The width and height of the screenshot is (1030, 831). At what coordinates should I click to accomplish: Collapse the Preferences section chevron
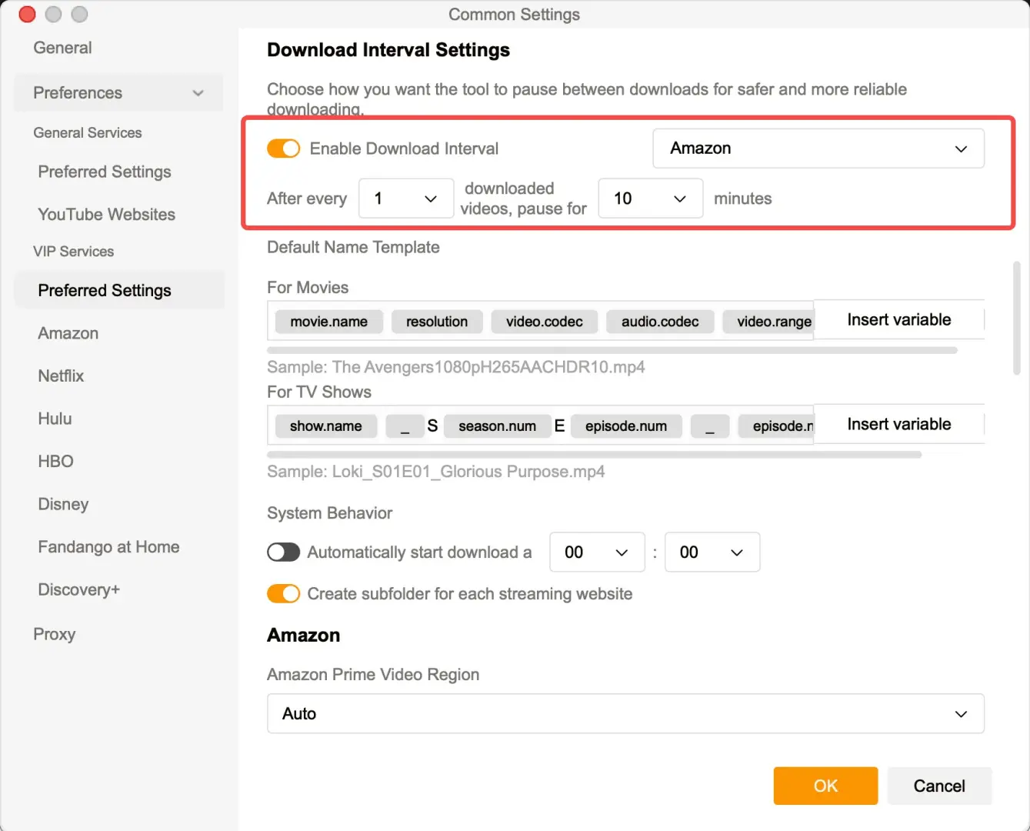click(198, 93)
